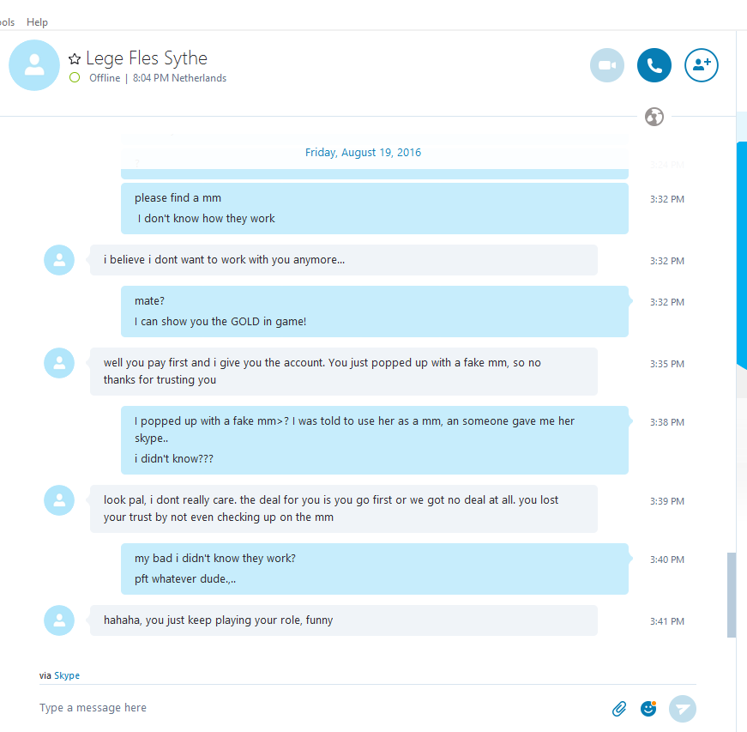The height and width of the screenshot is (732, 747).
Task: Attach a file with paperclip icon
Action: tap(619, 708)
